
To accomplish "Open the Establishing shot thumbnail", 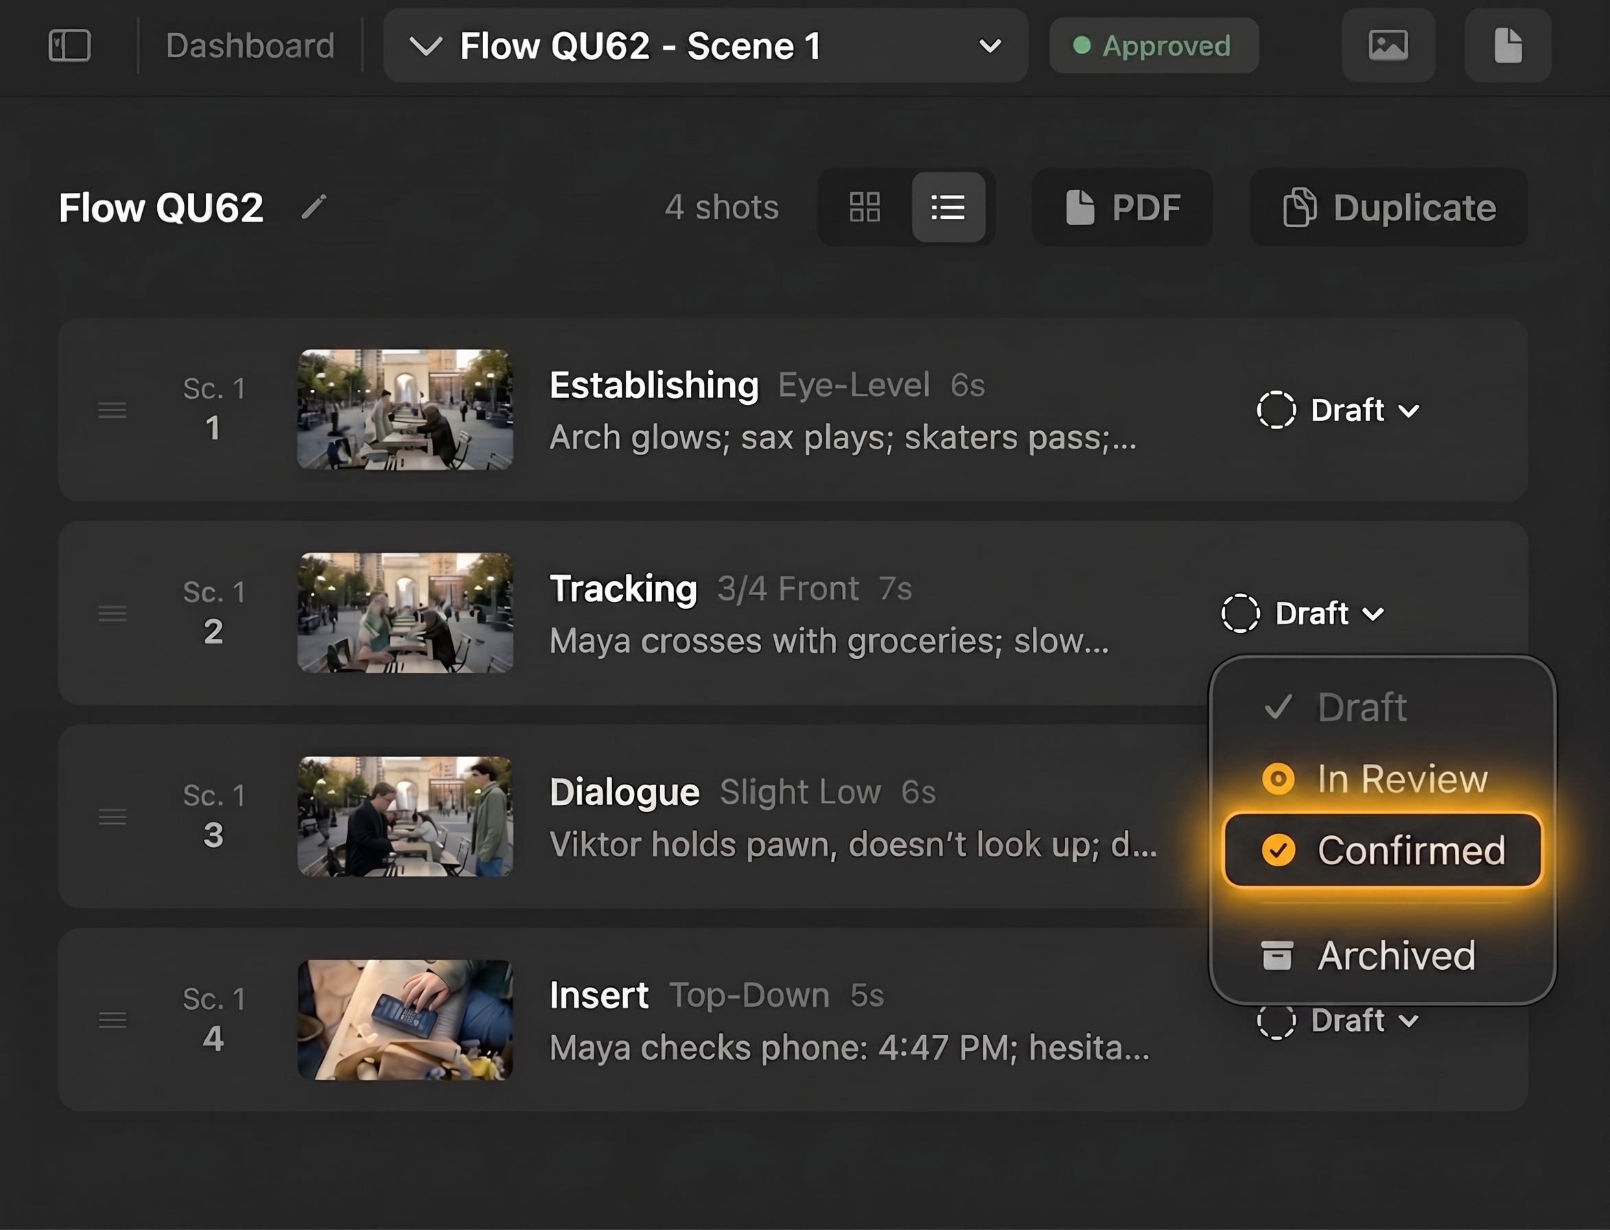I will (x=405, y=410).
